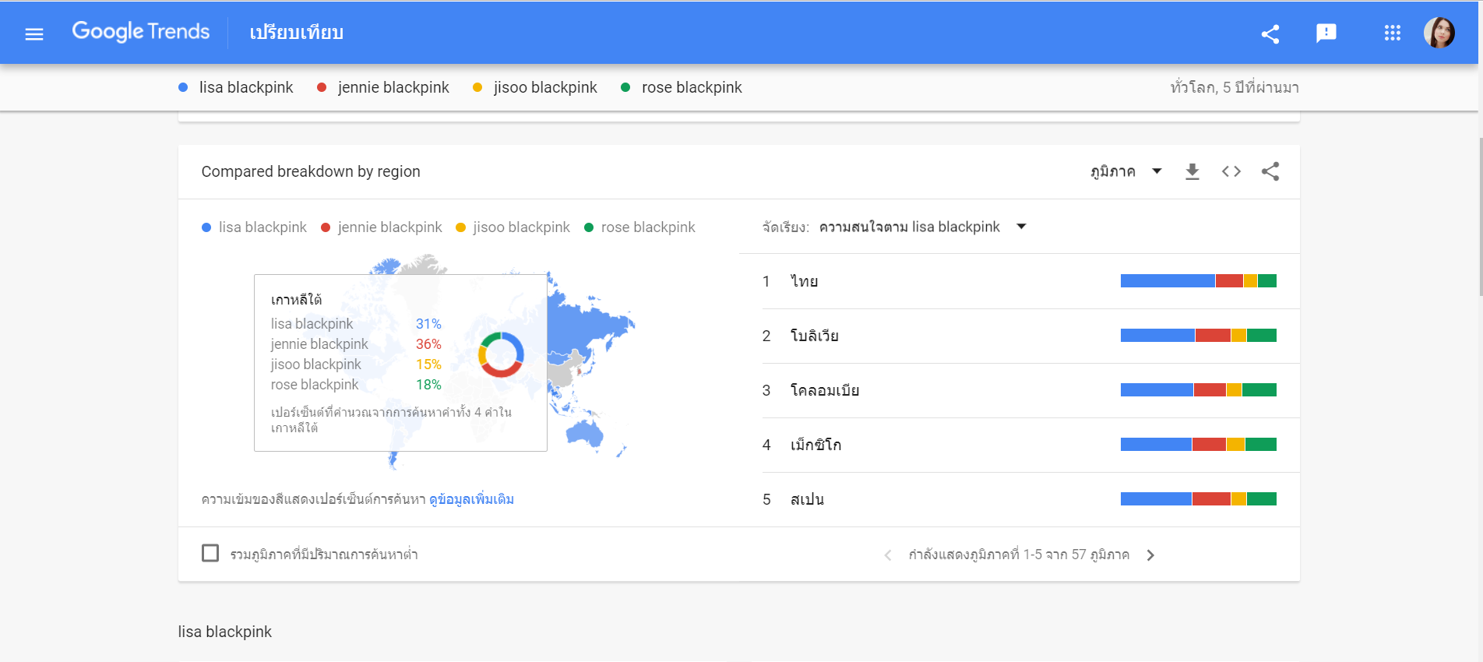Click blue bar segment for ไทย
The image size is (1483, 662).
click(x=1168, y=281)
